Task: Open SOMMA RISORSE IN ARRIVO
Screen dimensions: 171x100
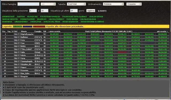Action: (x=92, y=22)
